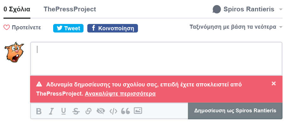Open the ThePressProject tab

coord(70,9)
